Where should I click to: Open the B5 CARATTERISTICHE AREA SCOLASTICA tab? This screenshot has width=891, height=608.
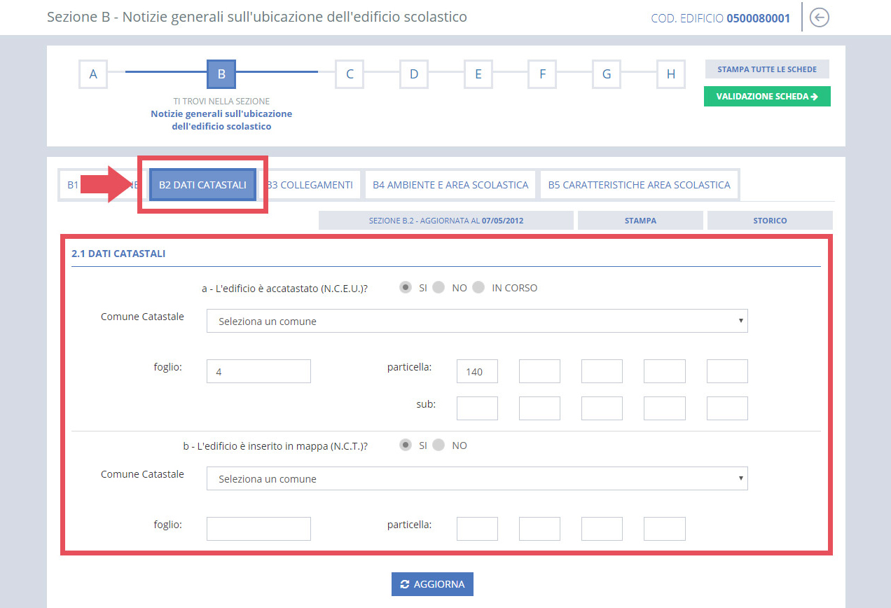point(639,184)
